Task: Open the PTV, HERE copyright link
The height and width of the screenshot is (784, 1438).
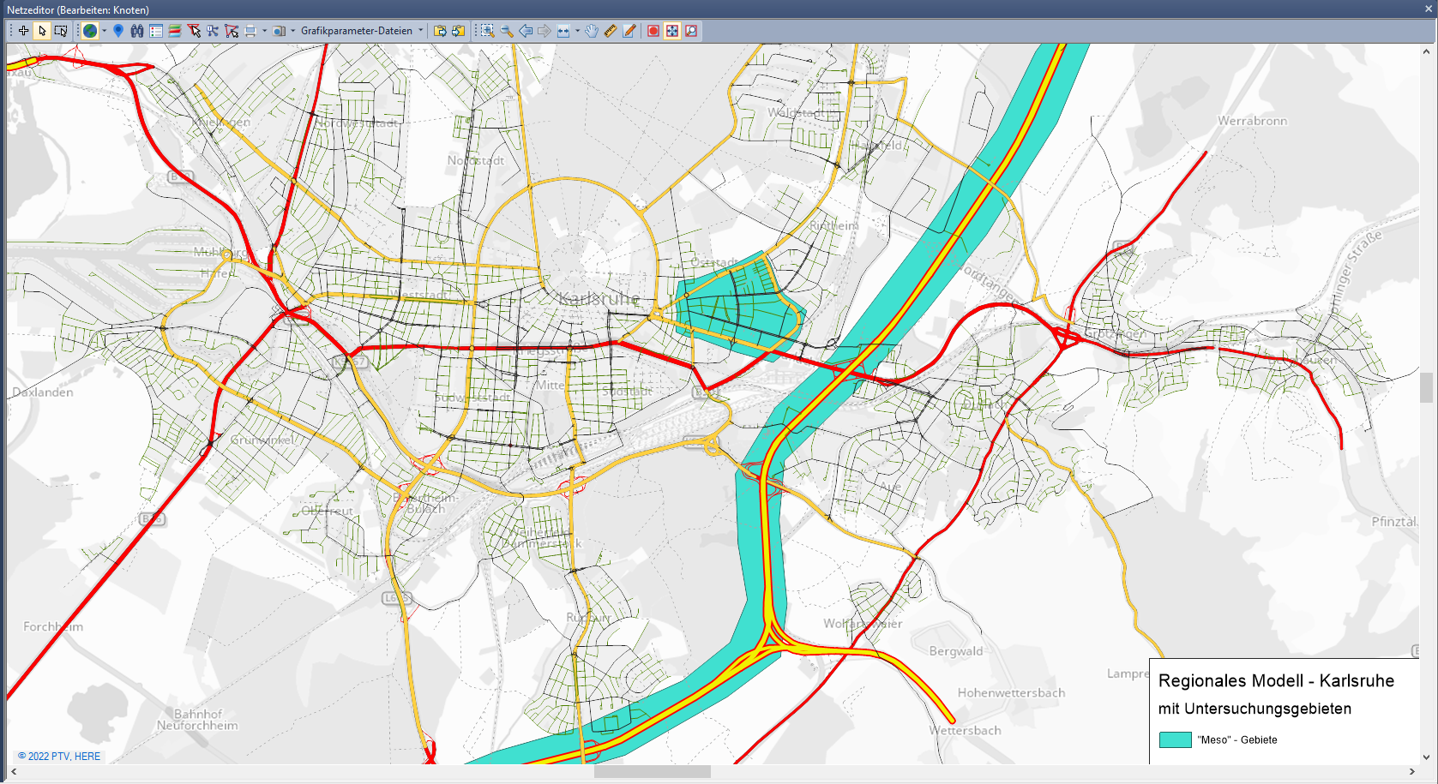Action: click(59, 757)
